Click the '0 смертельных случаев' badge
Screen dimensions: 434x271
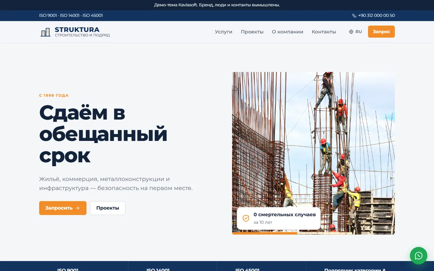[x=279, y=218]
